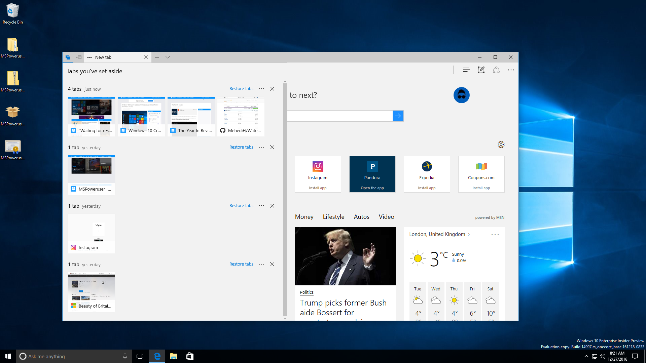Click the Coupons.com Install app tile
The height and width of the screenshot is (363, 646).
click(x=481, y=174)
